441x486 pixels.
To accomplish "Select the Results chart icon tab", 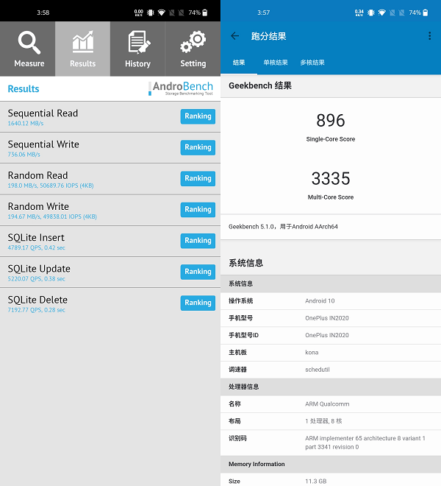I will coord(82,49).
